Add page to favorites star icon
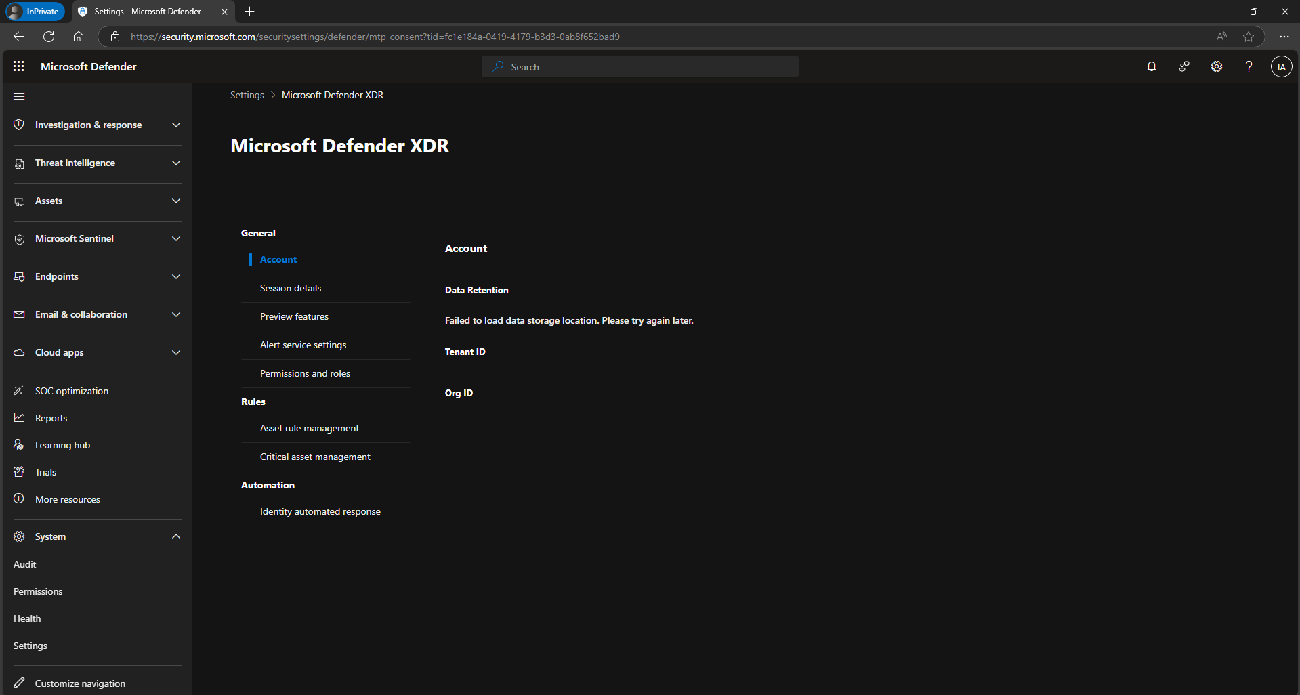Viewport: 1300px width, 695px height. point(1249,37)
